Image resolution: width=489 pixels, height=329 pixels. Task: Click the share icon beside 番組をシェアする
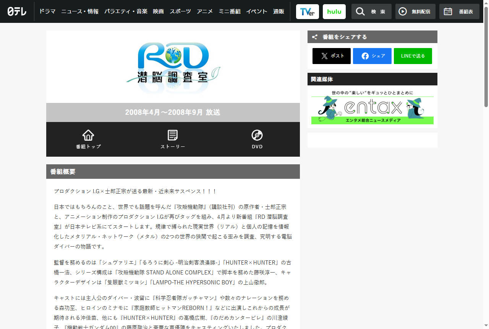point(314,37)
